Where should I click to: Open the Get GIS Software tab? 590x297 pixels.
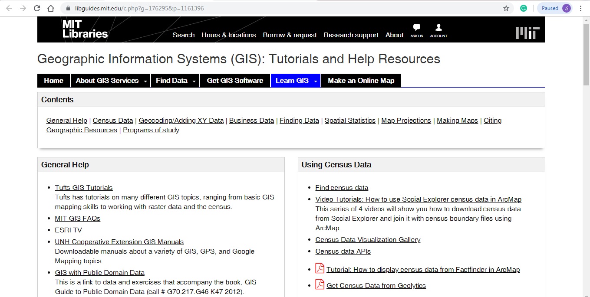coord(235,81)
